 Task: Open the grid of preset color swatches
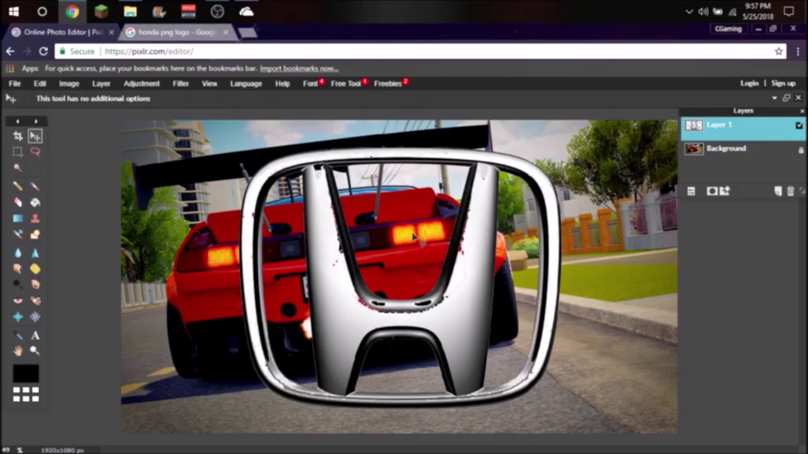(x=26, y=395)
